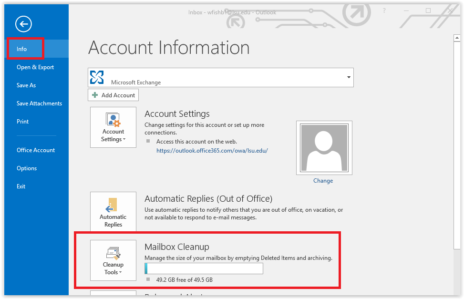464x299 pixels.
Task: Click the Help question mark icon
Action: tap(384, 10)
